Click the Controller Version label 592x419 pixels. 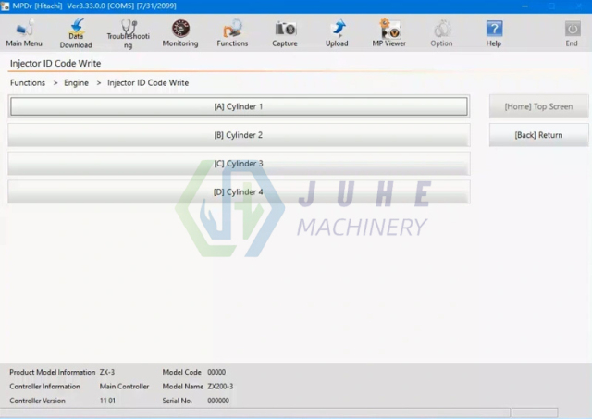(x=37, y=401)
